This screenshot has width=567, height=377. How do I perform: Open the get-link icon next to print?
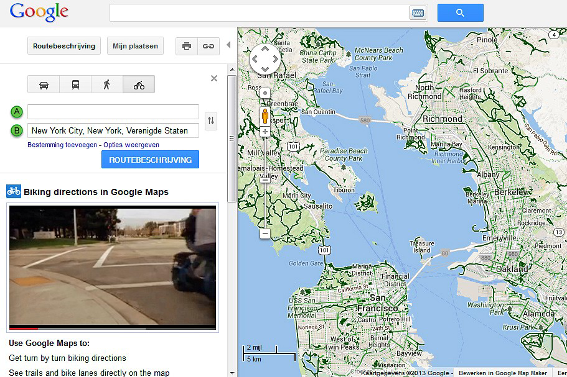pyautogui.click(x=208, y=46)
